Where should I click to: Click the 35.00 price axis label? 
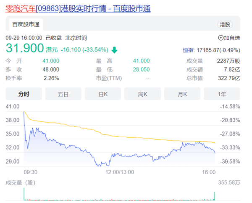coord(13,134)
